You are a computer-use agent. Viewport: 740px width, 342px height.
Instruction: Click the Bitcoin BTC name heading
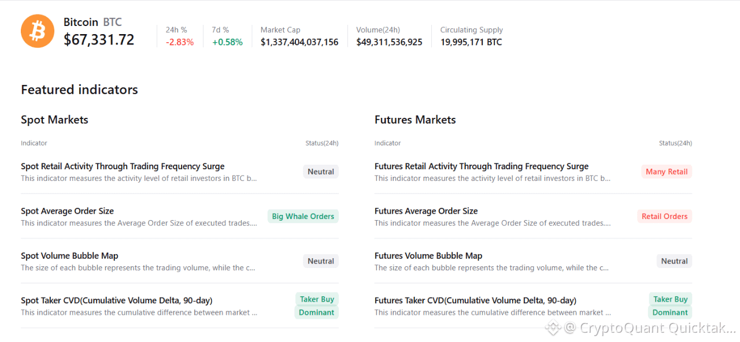point(92,22)
